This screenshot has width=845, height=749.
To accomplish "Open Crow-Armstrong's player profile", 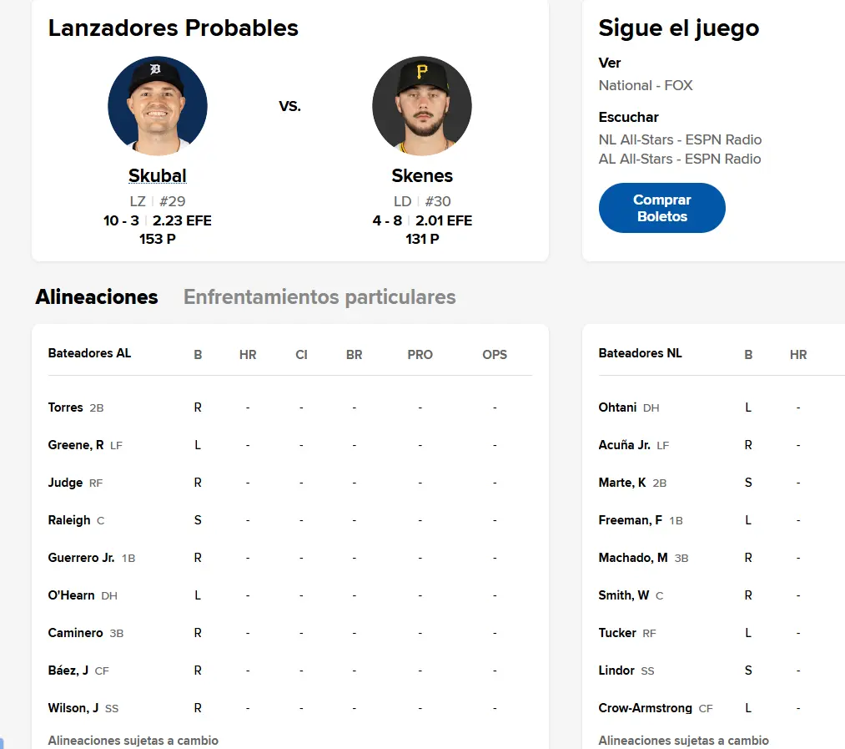I will click(x=645, y=708).
